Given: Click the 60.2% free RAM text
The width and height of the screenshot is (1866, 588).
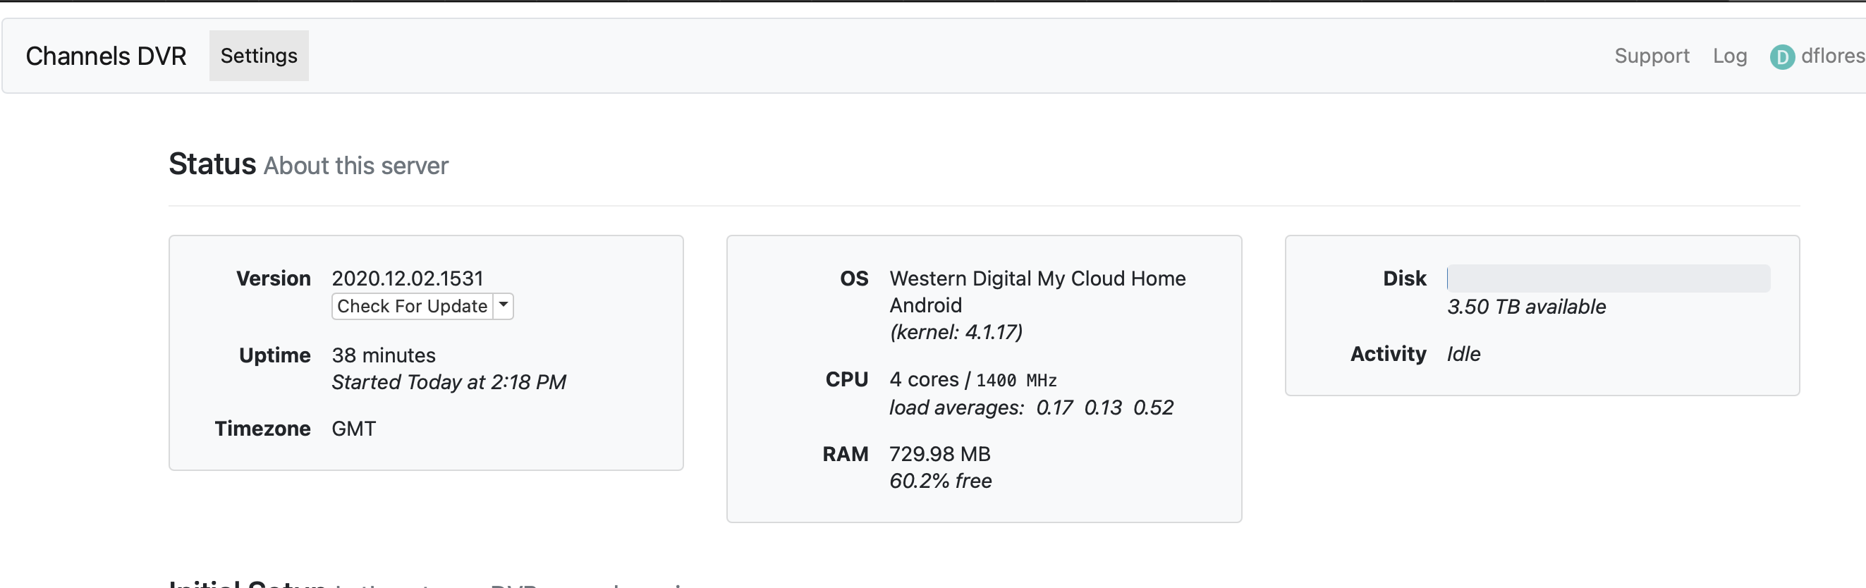Looking at the screenshot, I should [x=939, y=481].
